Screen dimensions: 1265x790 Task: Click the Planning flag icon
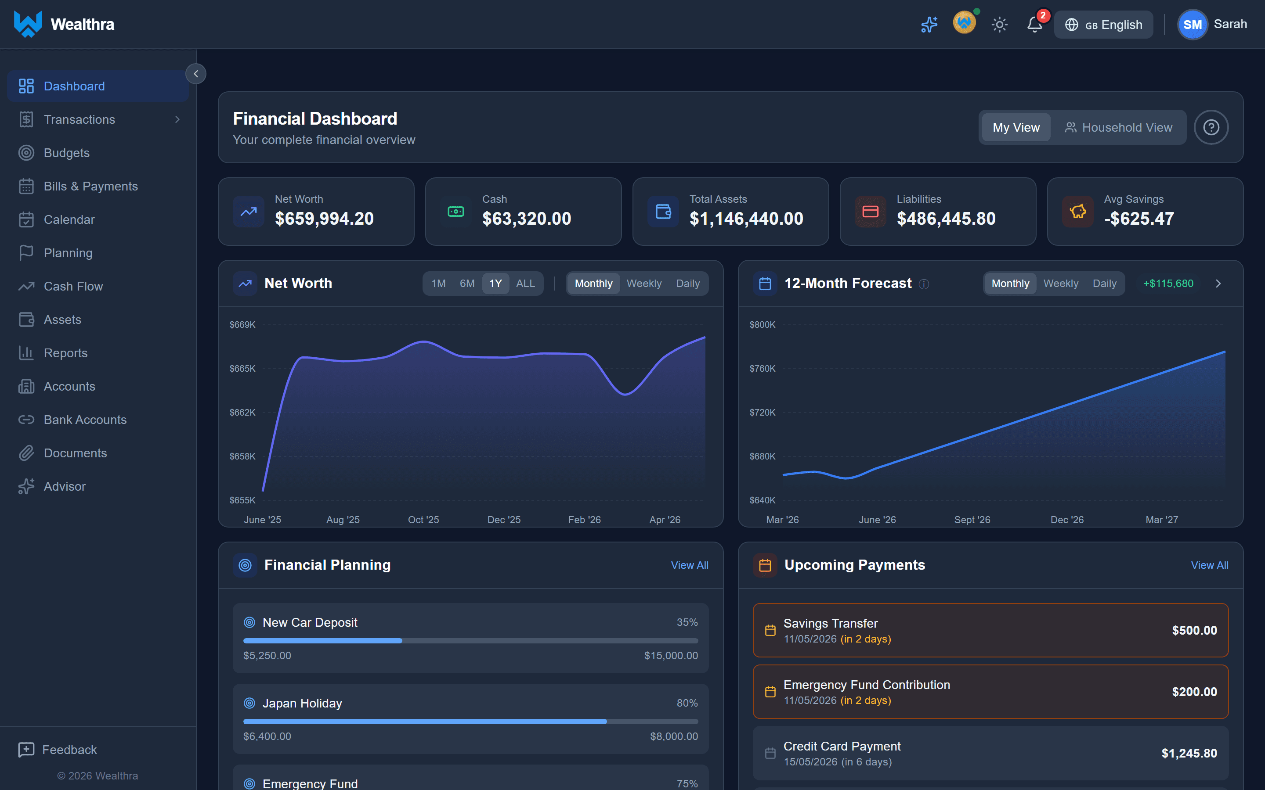(26, 253)
